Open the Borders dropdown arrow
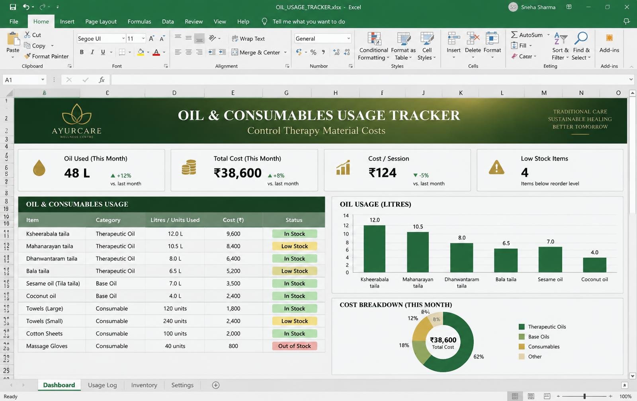Viewport: 637px width, 401px height. (x=130, y=52)
